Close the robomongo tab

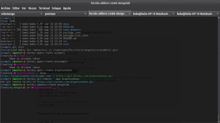(41, 14)
